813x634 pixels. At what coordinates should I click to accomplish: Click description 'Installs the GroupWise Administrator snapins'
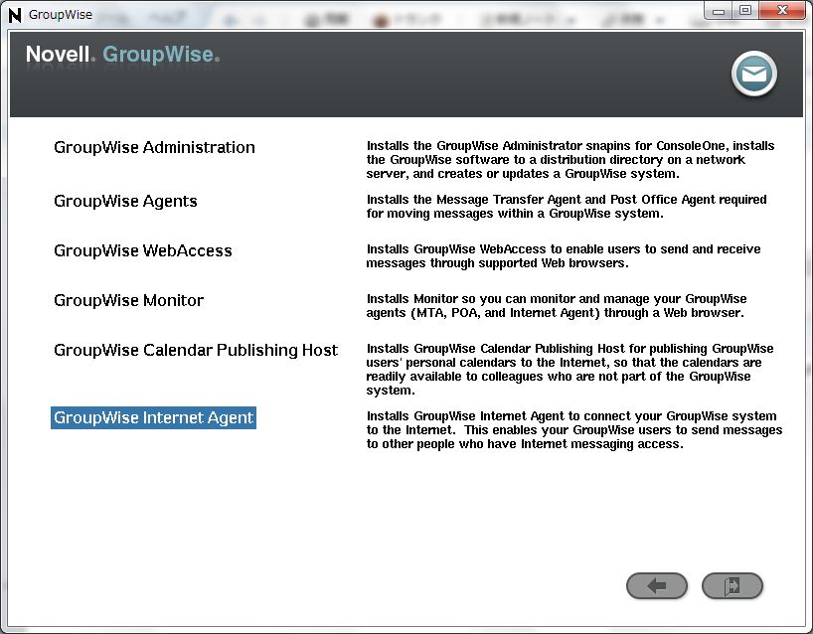point(570,160)
